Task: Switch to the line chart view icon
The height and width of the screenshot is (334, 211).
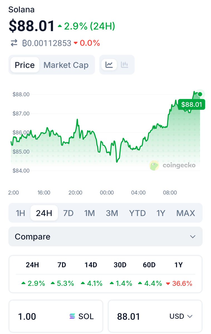Action: tap(109, 65)
